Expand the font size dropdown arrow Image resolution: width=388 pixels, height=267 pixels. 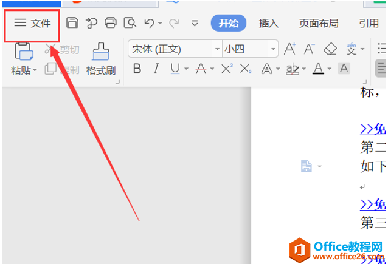[273, 49]
